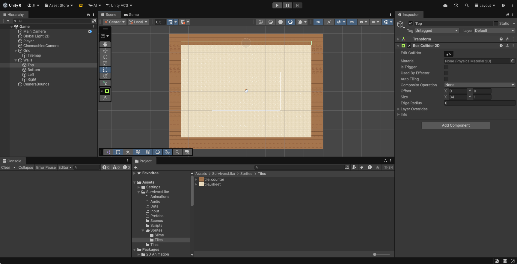
Task: Click the Material object picker circle
Action: click(x=513, y=61)
